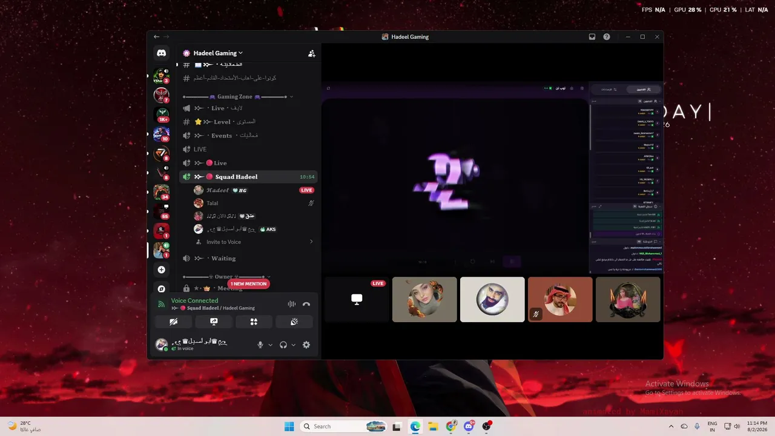The width and height of the screenshot is (775, 436).
Task: Open Hadeel Gaming server dropdown menu
Action: point(217,53)
